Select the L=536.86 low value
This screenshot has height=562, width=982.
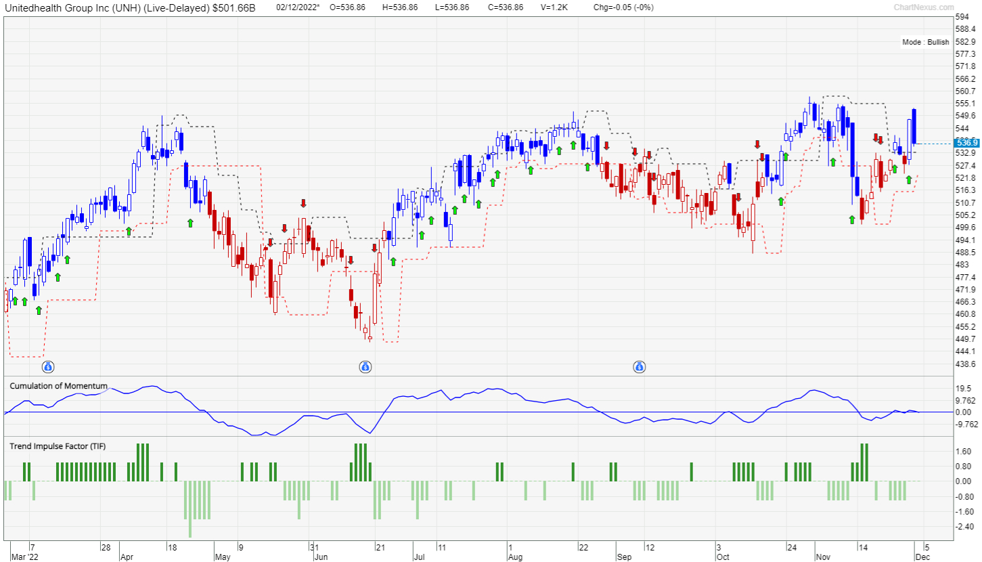(x=452, y=7)
